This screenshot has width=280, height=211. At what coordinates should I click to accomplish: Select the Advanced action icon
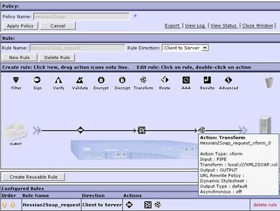[x=229, y=80]
